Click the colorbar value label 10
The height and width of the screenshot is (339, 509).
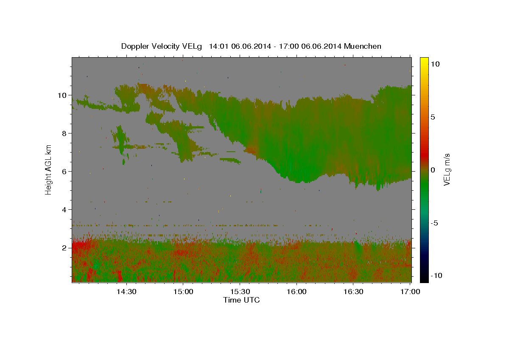435,64
